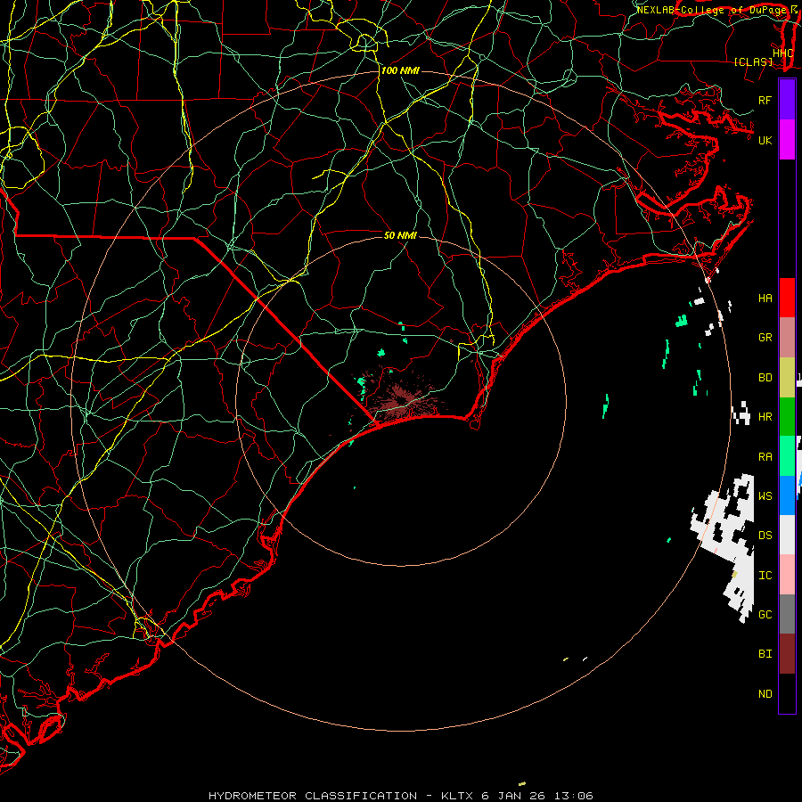Click the ND legend label
The width and height of the screenshot is (802, 802).
click(x=765, y=694)
